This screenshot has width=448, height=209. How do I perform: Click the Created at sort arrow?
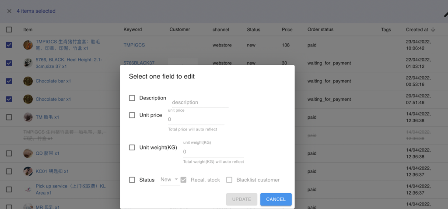(x=433, y=30)
